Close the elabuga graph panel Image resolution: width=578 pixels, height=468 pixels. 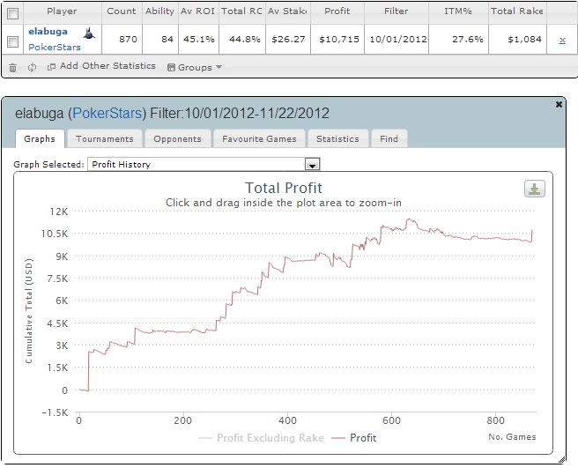[x=559, y=104]
